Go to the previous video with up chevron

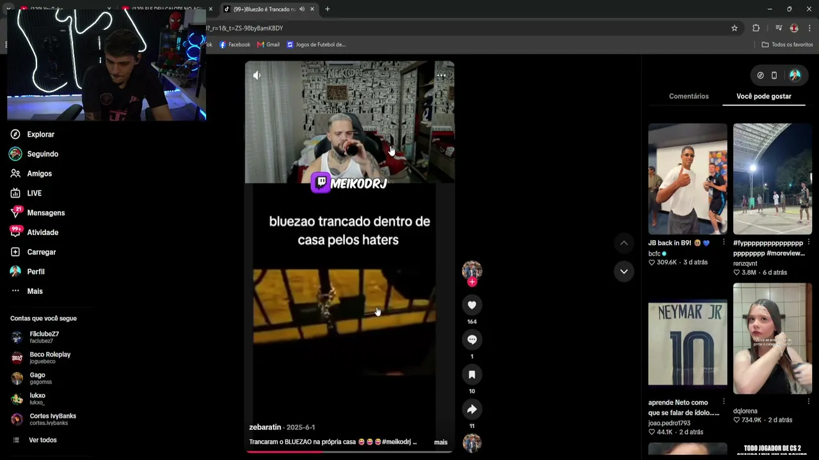624,243
